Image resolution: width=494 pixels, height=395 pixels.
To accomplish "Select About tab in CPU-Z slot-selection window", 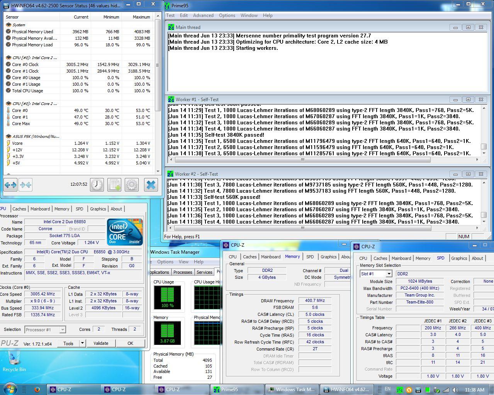I will [x=477, y=258].
